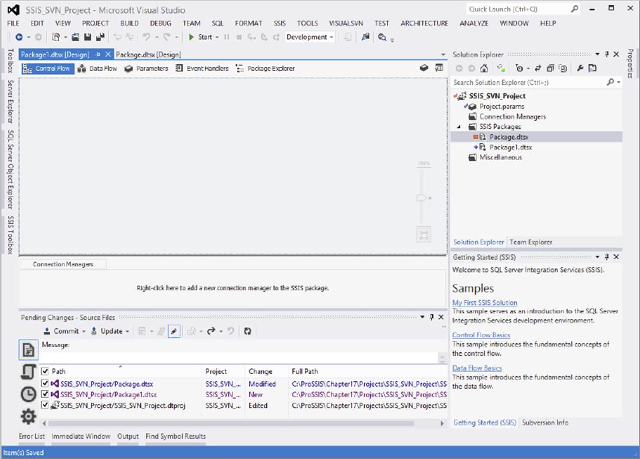The height and width of the screenshot is (459, 640).
Task: Open Getting Started panel options dropdown
Action: pyautogui.click(x=597, y=257)
